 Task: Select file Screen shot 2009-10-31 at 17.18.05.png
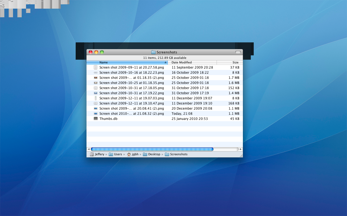point(132,88)
